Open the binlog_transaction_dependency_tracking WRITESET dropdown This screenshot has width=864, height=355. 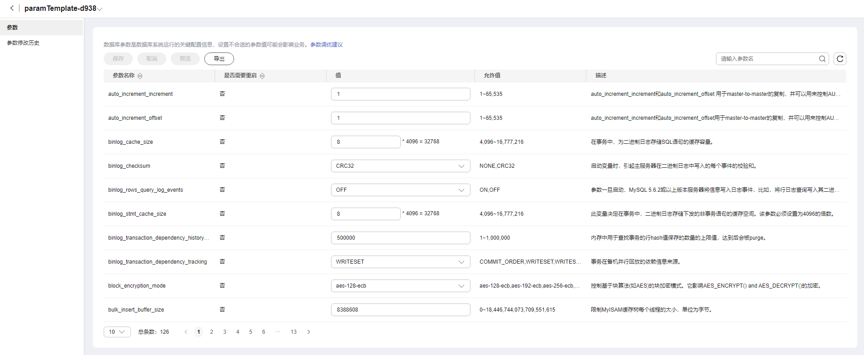pyautogui.click(x=401, y=262)
